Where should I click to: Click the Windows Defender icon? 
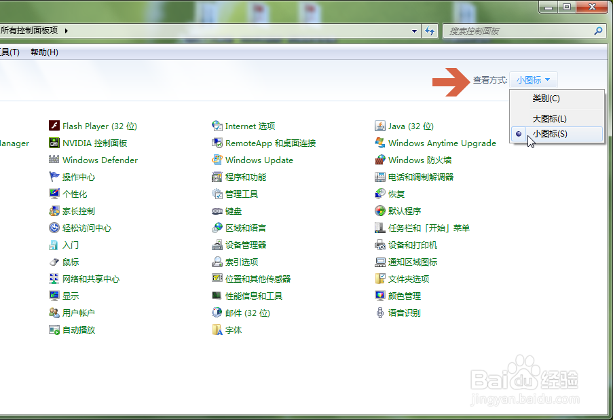[x=54, y=160]
